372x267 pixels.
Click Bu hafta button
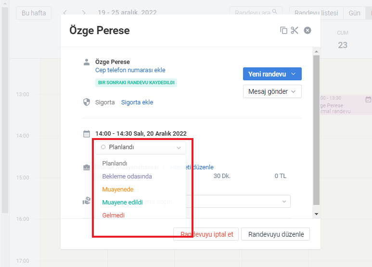click(x=34, y=13)
